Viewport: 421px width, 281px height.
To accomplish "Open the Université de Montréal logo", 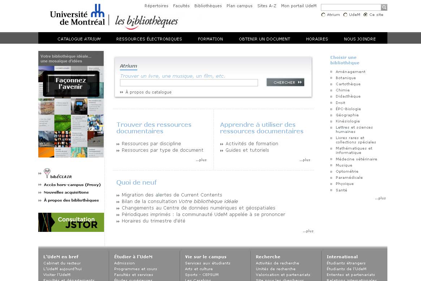I will click(77, 15).
